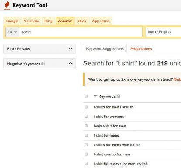Screen dimensions: 181x168
Task: Switch to the Bing tab
Action: 48,21
